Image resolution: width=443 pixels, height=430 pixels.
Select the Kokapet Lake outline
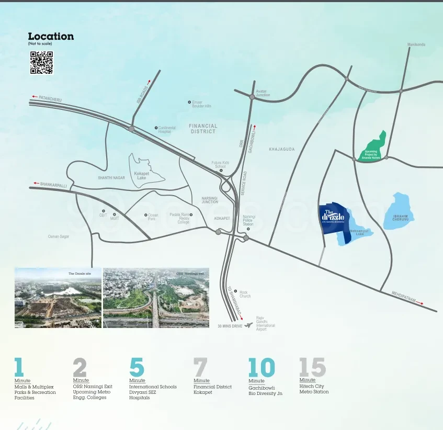[145, 169]
